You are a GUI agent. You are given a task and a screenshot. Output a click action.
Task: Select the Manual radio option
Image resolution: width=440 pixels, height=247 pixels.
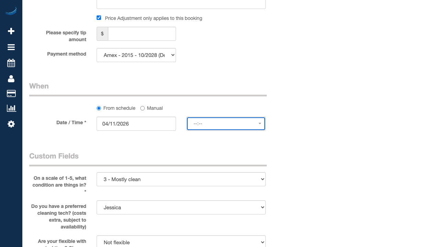(142, 108)
